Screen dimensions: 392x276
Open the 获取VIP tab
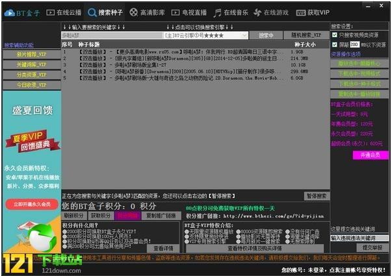(313, 12)
